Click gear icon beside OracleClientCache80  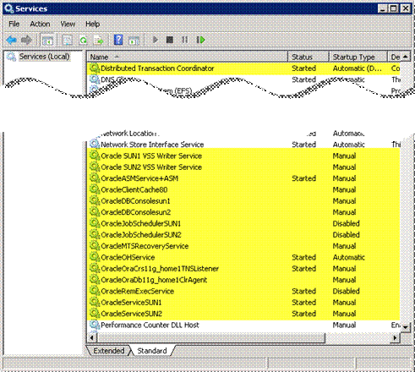(95, 189)
